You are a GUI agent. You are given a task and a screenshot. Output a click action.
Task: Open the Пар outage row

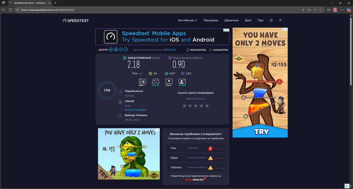[x=196, y=148]
